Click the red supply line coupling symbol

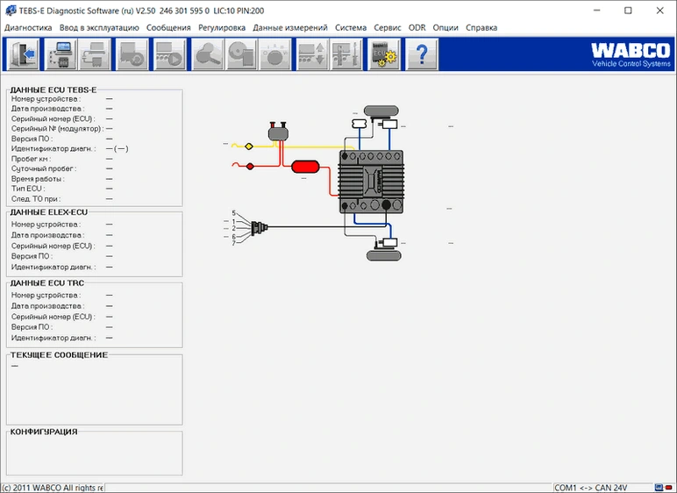250,167
